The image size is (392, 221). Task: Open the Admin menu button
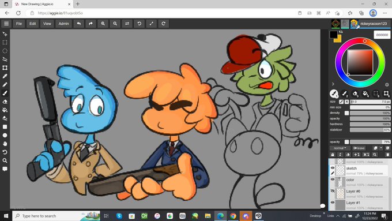tap(63, 24)
